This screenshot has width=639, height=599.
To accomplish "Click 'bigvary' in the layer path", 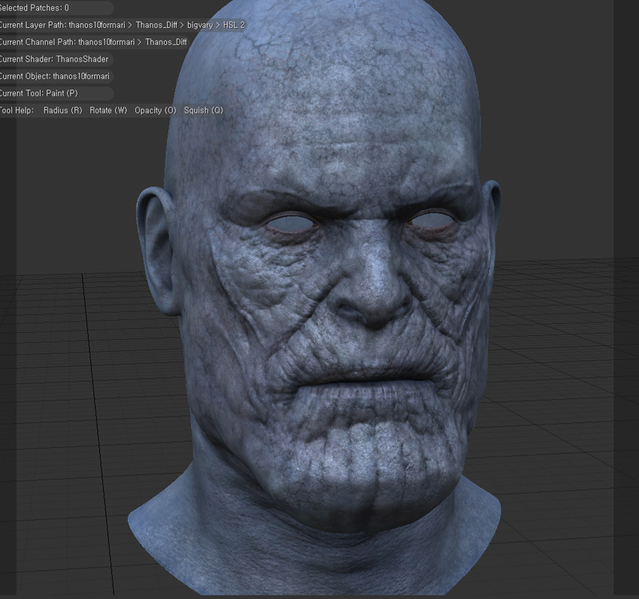I will [x=200, y=26].
